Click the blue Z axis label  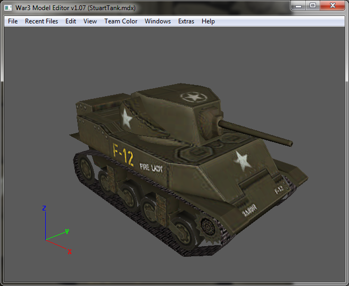point(44,208)
